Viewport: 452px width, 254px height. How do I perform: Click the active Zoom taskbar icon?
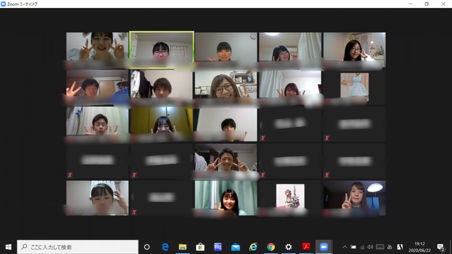pos(324,247)
